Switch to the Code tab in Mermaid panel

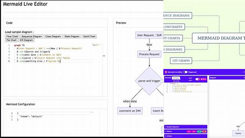click(176, 78)
